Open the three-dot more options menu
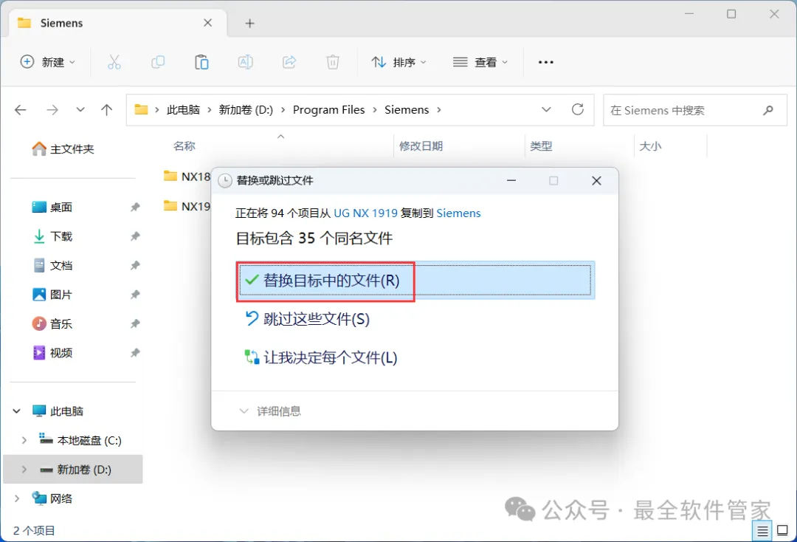This screenshot has width=797, height=542. pyautogui.click(x=546, y=62)
